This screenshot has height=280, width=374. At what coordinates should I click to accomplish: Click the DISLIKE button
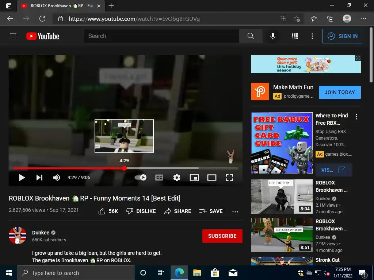pos(141,211)
